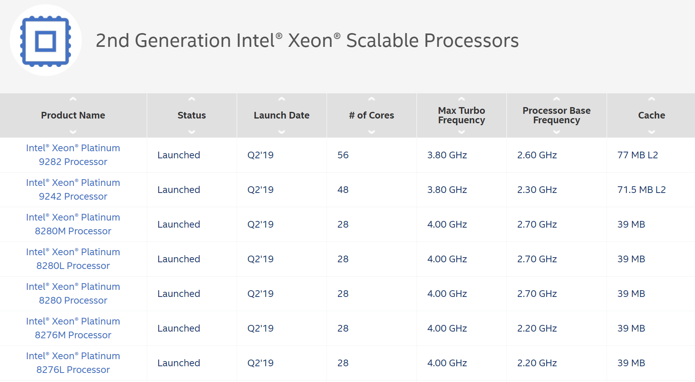Sort Processor Base Frequency ascending arrow

(557, 99)
